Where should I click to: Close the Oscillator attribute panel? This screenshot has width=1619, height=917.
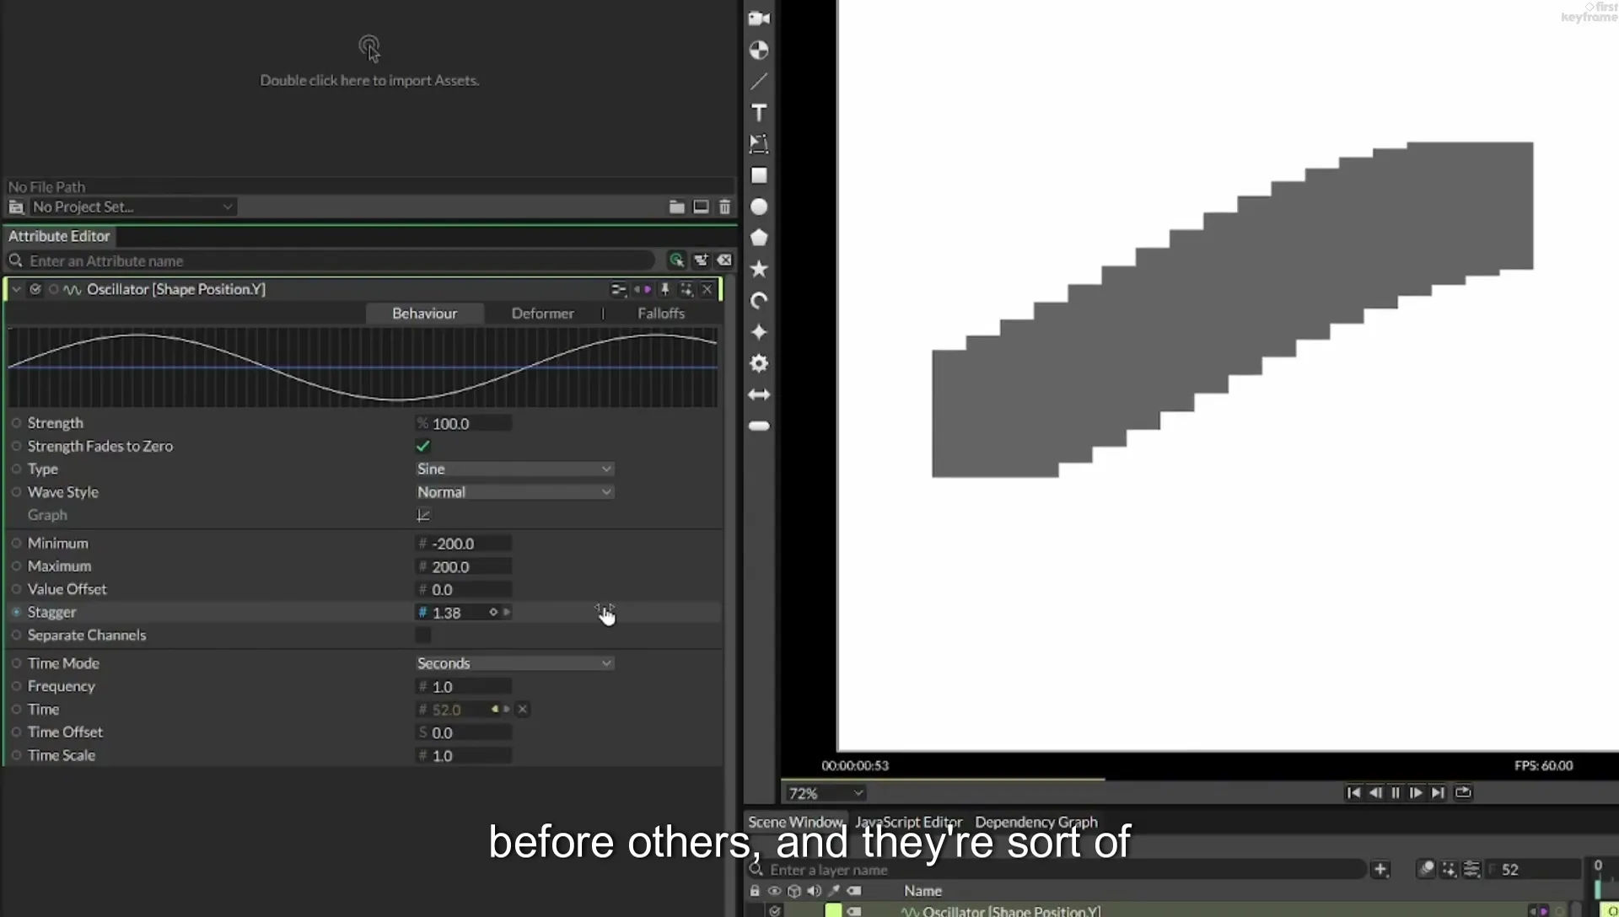coord(707,290)
